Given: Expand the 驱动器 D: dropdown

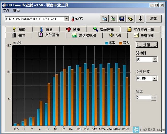Looking at the screenshot, I should [x=155, y=59].
